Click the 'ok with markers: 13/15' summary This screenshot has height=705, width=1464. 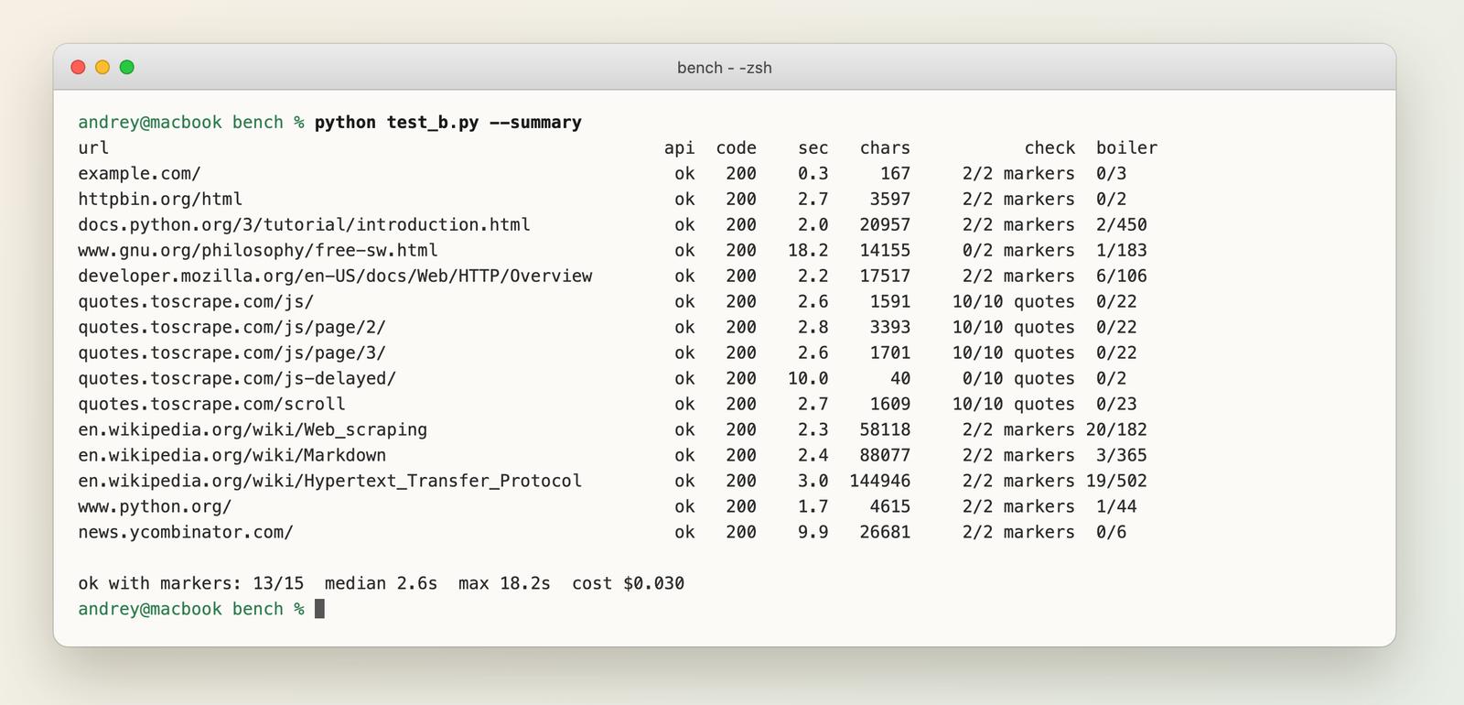pos(190,584)
